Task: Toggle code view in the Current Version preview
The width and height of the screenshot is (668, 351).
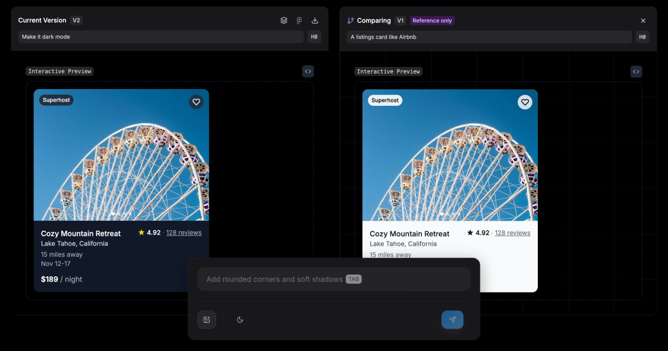Action: pos(308,71)
